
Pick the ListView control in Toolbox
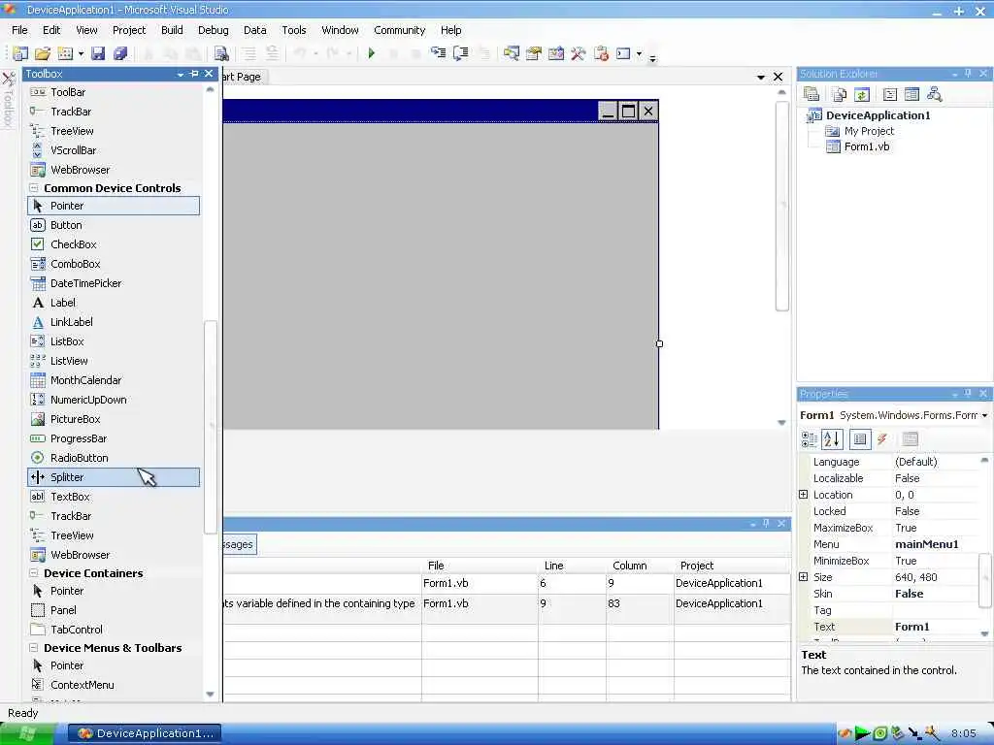(114, 361)
